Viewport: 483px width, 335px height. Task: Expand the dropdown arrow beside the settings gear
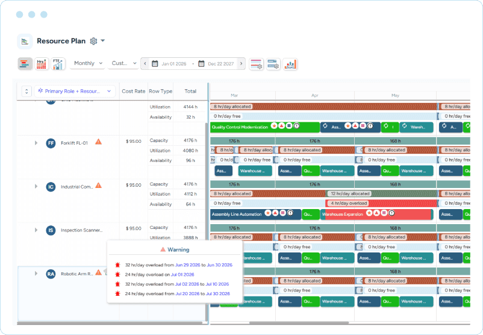click(x=103, y=41)
